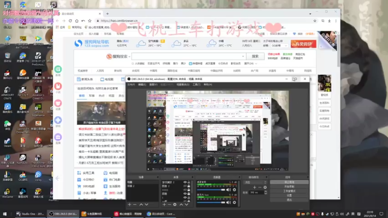388x218 pixels.
Task: Toggle lock on source 图像 2
Action: [x=189, y=186]
